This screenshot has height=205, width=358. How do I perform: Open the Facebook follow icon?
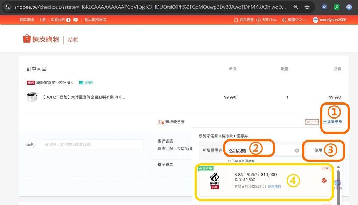click(x=68, y=20)
